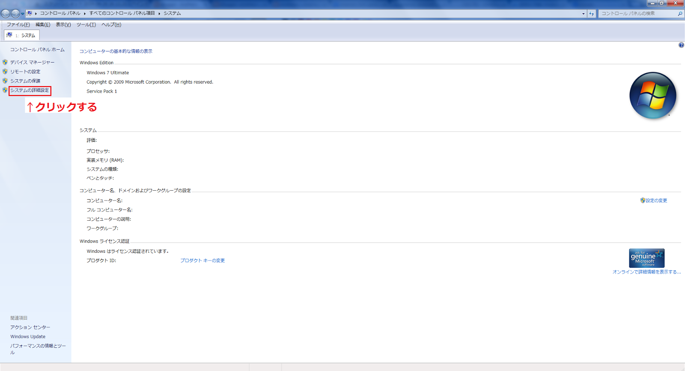Image resolution: width=685 pixels, height=371 pixels.
Task: Open the ヘルプ(H) menu
Action: [x=111, y=25]
